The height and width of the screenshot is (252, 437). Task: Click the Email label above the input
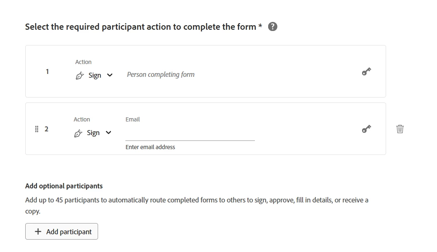point(133,119)
